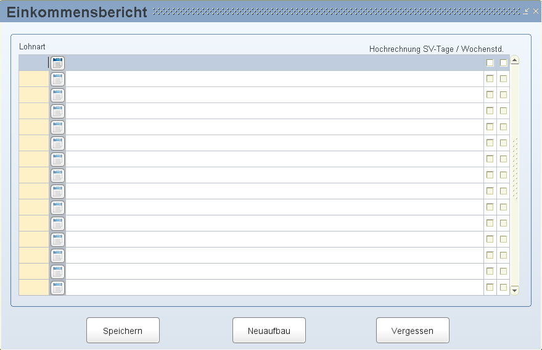Open the Lohnart lookup icon in twelfth row
542x350 pixels.
click(57, 240)
